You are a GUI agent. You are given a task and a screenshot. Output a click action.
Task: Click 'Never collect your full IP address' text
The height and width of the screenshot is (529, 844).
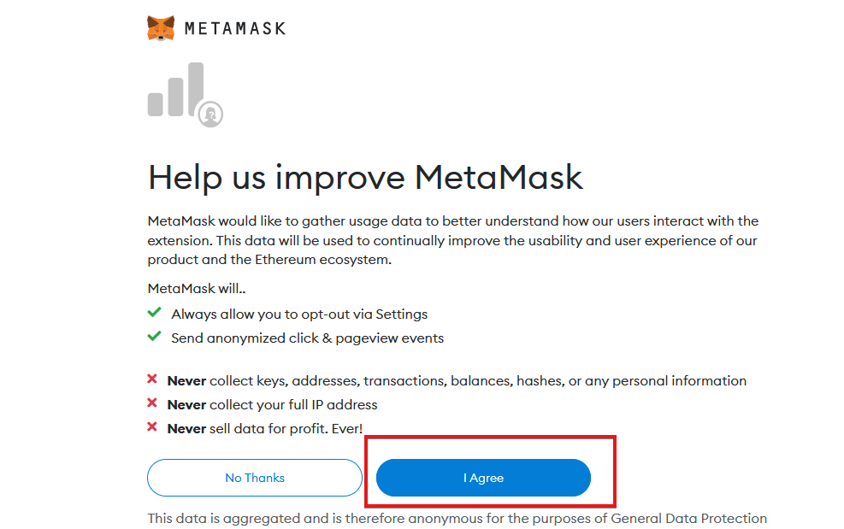click(x=273, y=405)
